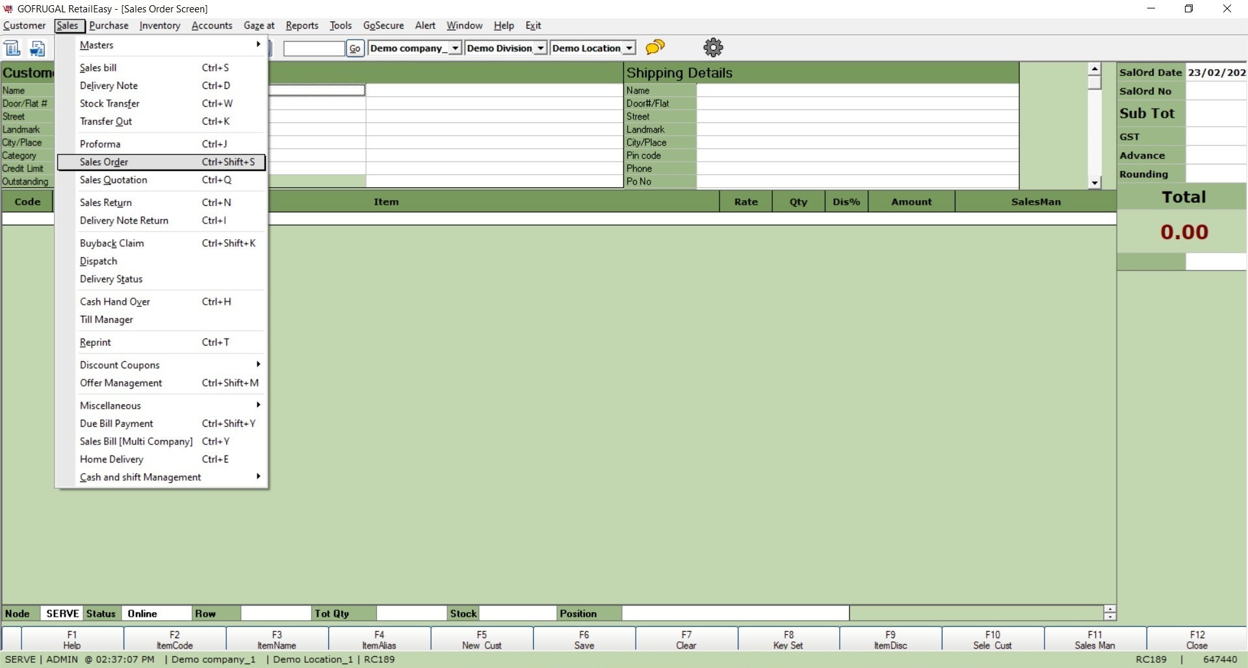
Task: Open Delivery Note Return
Action: (x=162, y=220)
